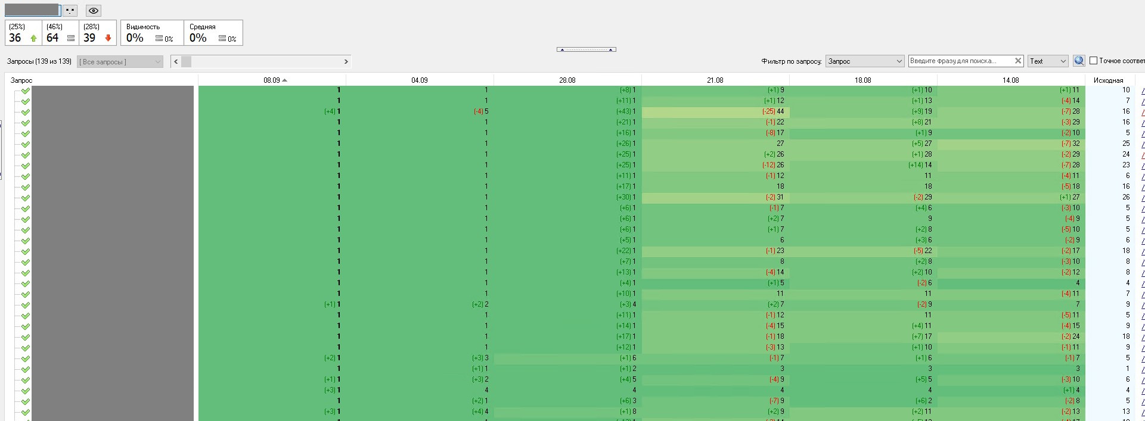Click the '*.*' mask button
Screen dimensions: 1145x421
[x=70, y=11]
